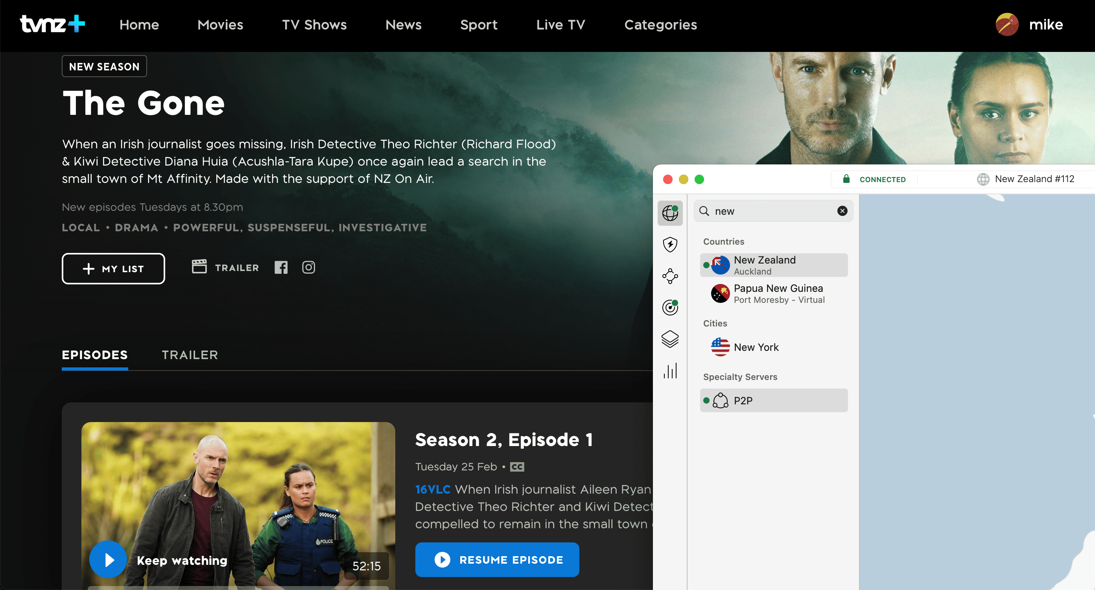Select the layered presets sidebar icon
Viewport: 1095px width, 590px height.
(670, 339)
